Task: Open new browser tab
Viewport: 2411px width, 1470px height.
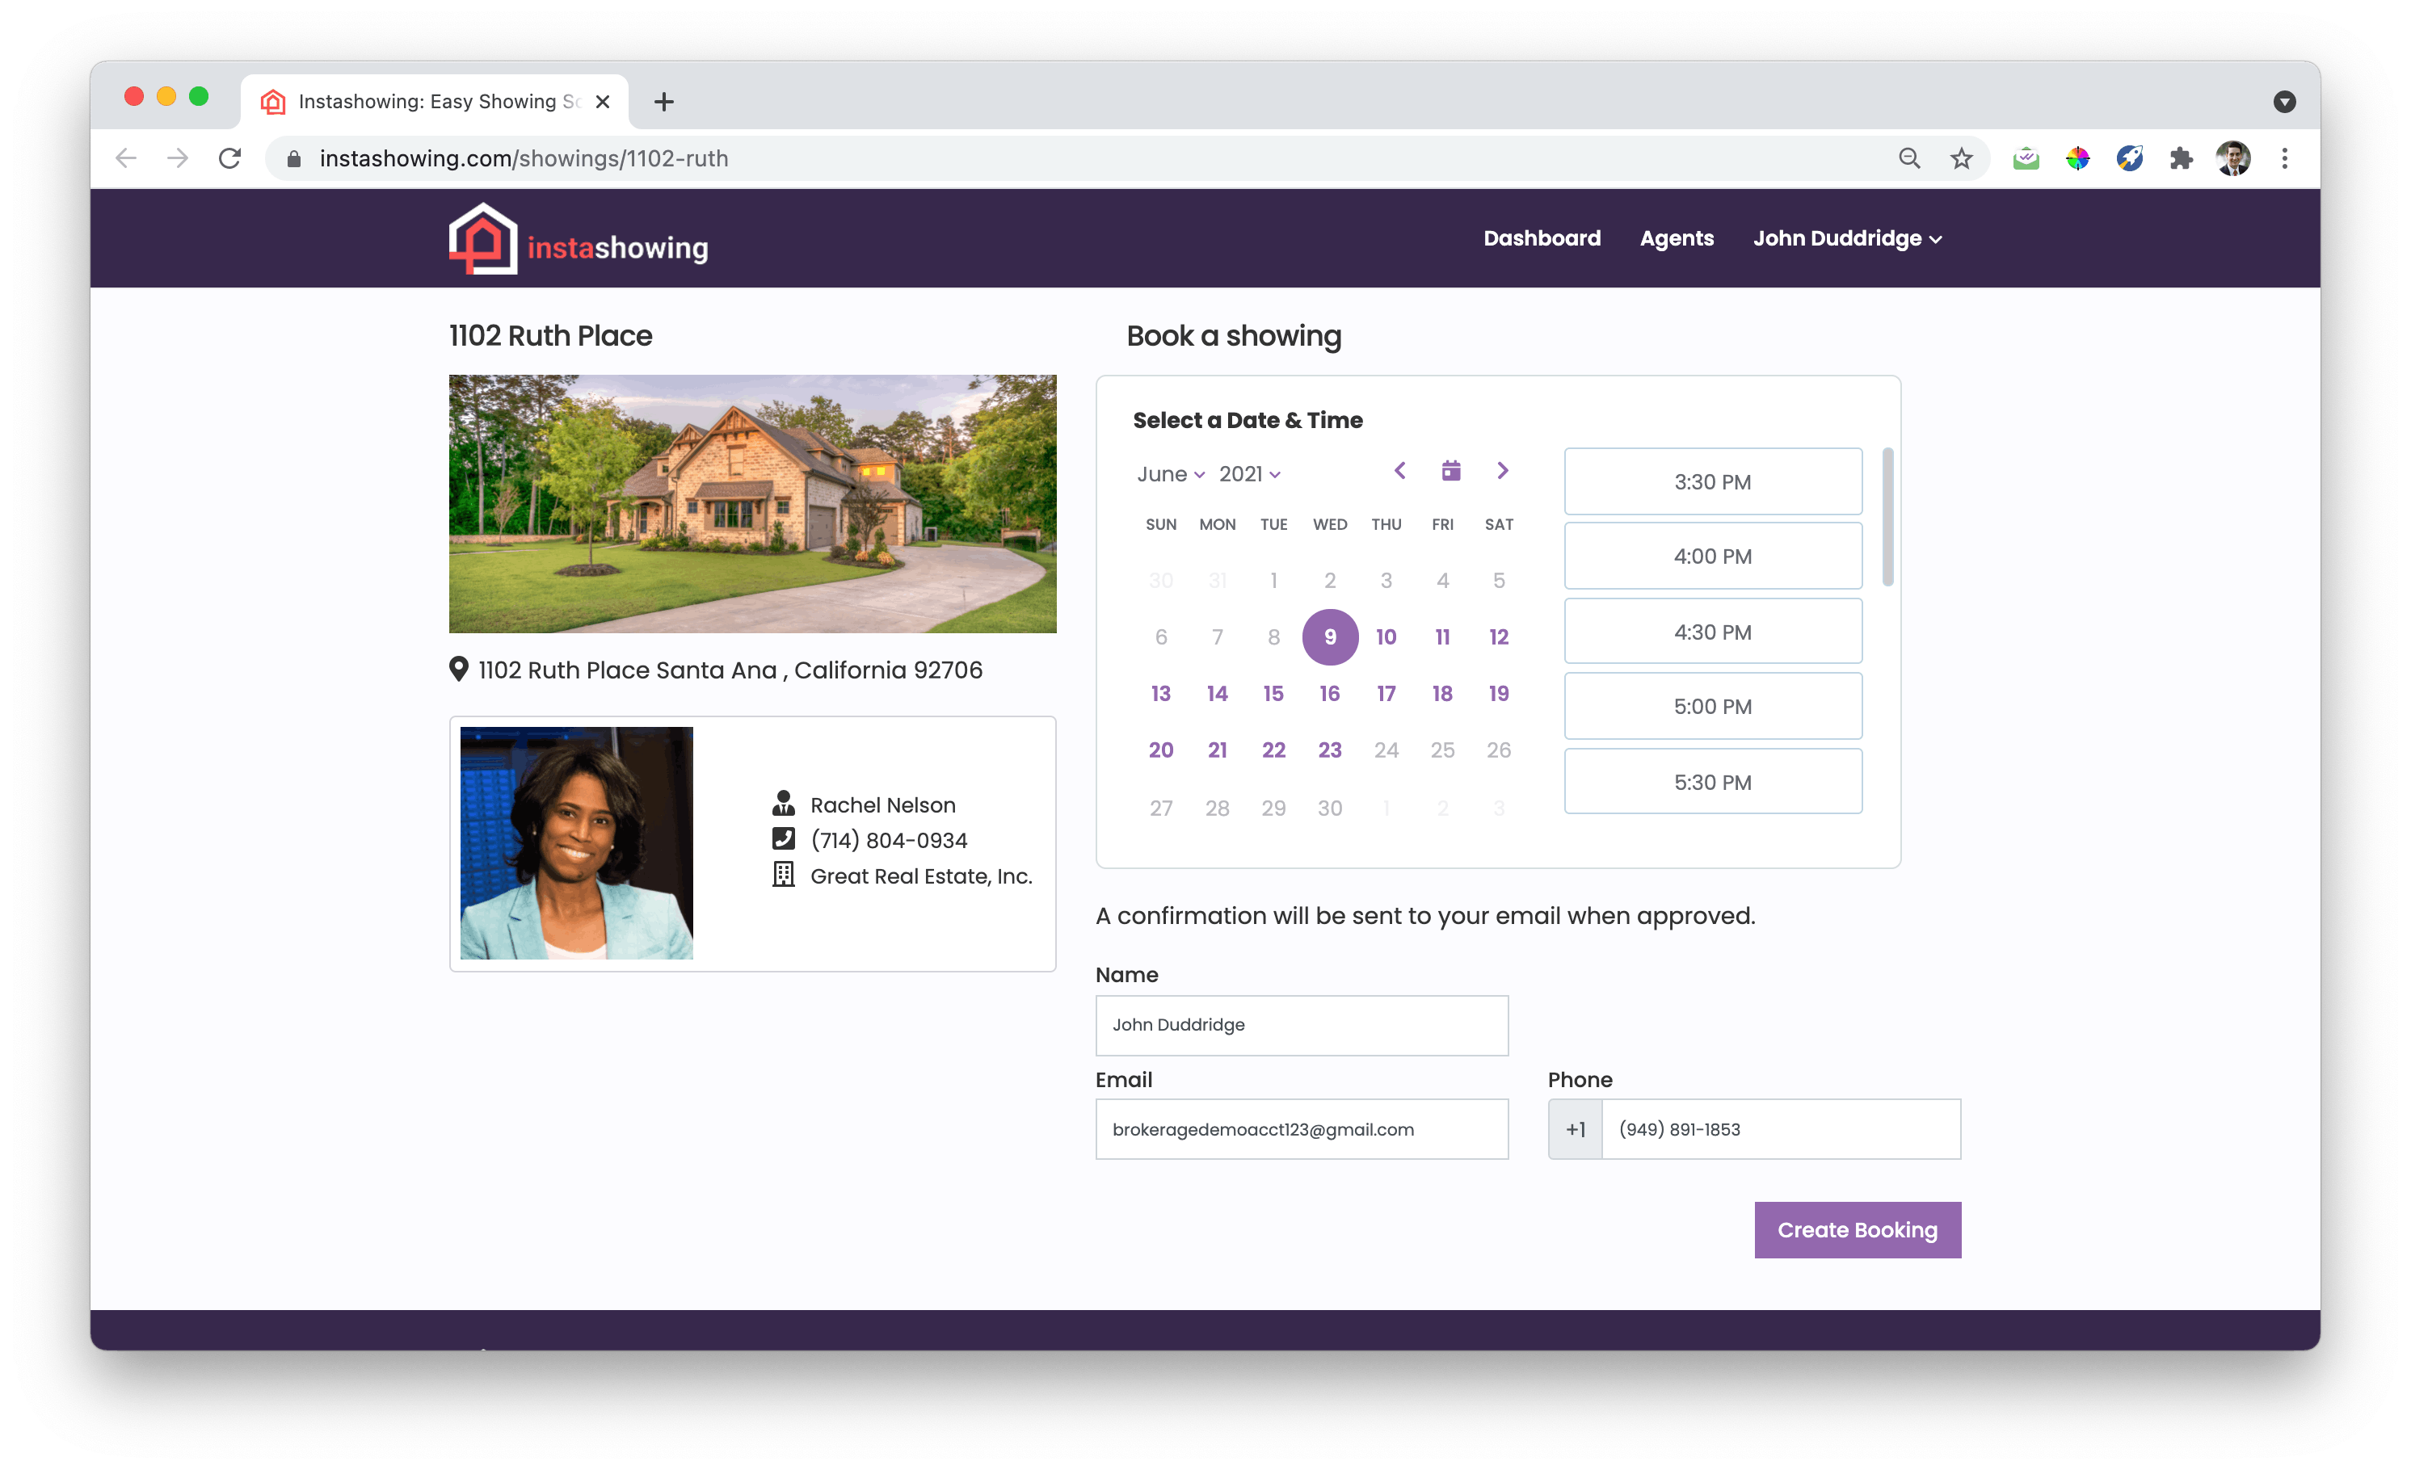Action: tap(664, 102)
